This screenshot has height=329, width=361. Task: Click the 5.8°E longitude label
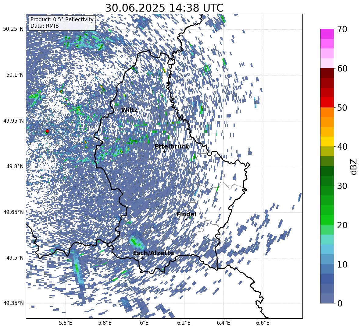105,323
